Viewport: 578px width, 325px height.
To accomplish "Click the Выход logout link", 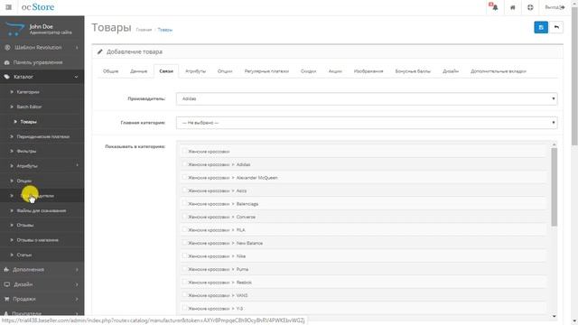I will tap(555, 7).
